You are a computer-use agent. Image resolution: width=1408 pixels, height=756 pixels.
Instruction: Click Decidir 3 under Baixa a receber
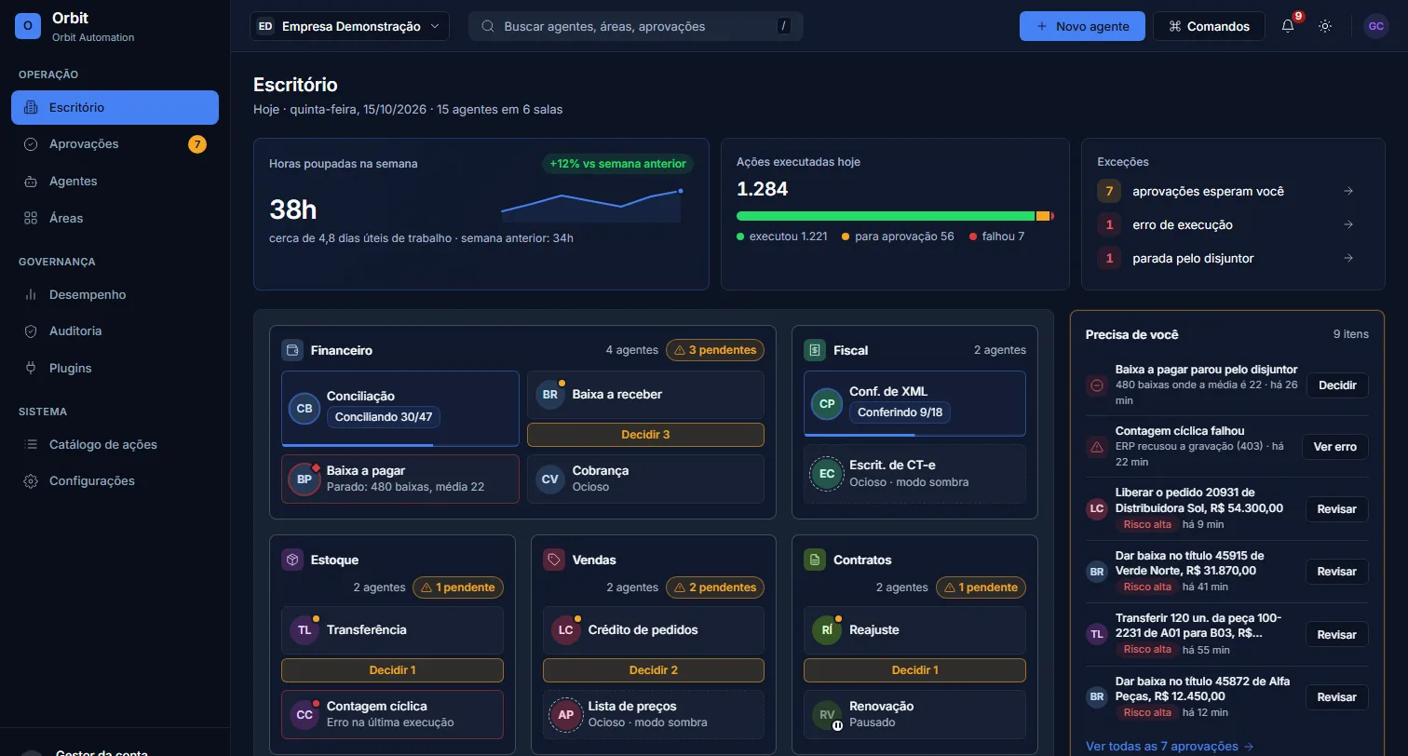click(x=645, y=435)
